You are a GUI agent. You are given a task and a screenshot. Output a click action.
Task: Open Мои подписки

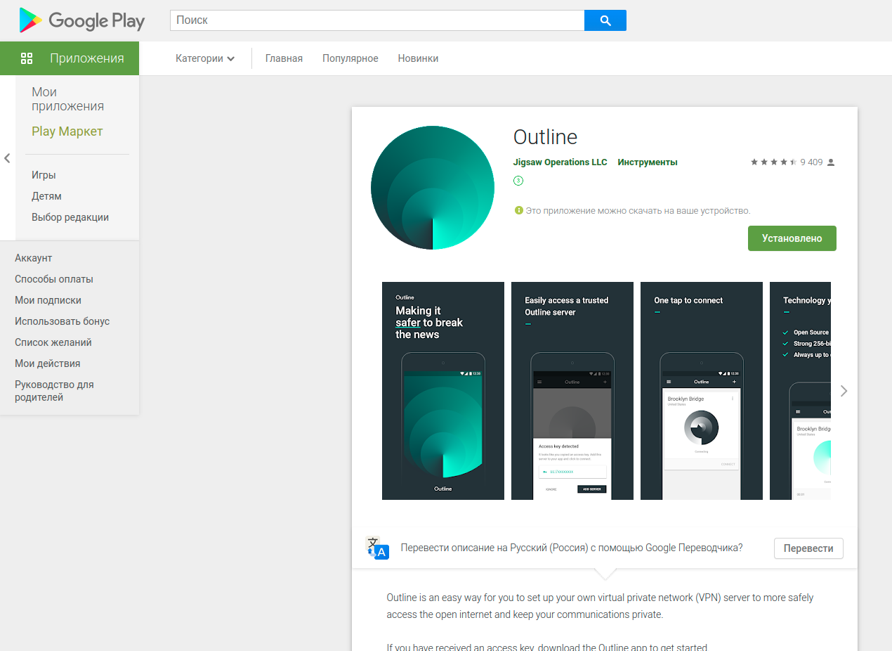[48, 300]
